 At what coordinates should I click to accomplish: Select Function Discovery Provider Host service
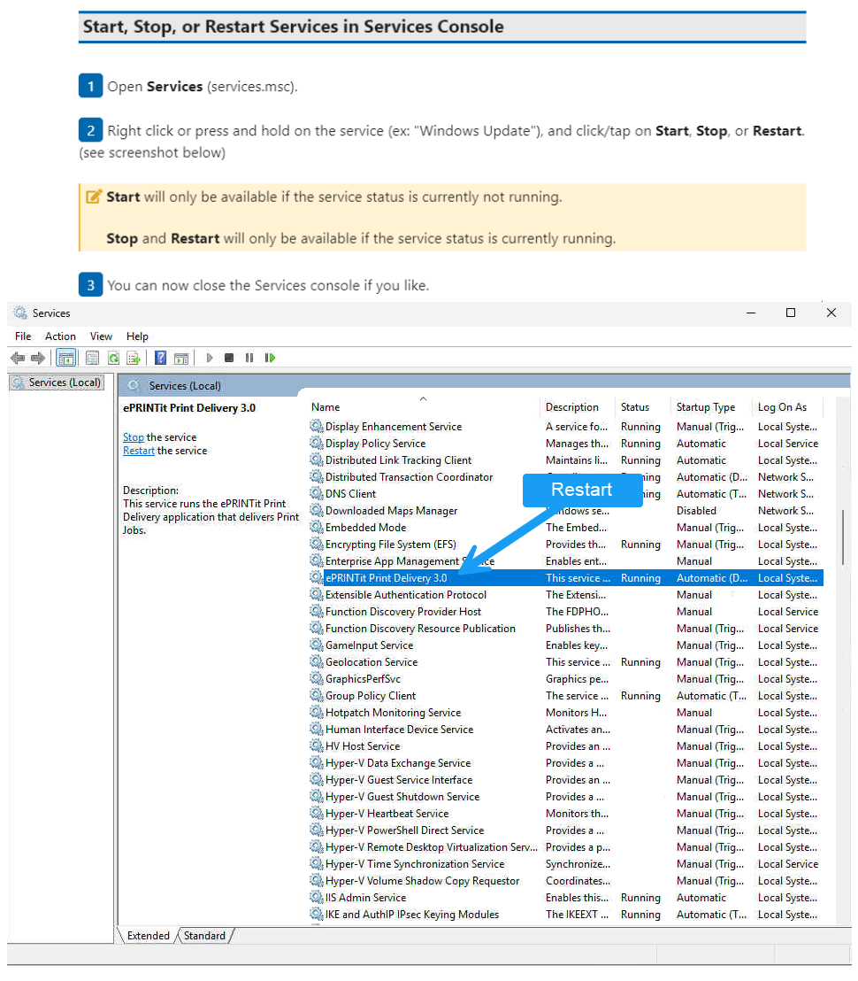point(565,611)
